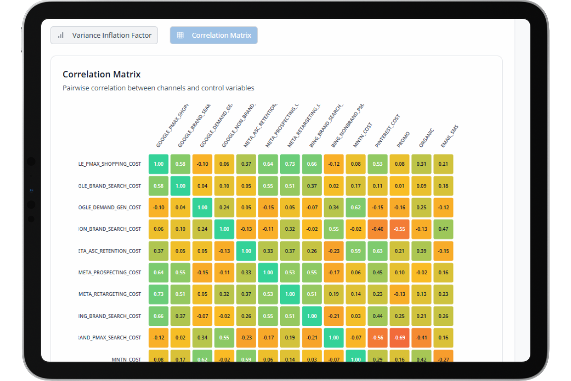
Task: Click the META_PROSPECTING_COST row label
Action: [110, 272]
